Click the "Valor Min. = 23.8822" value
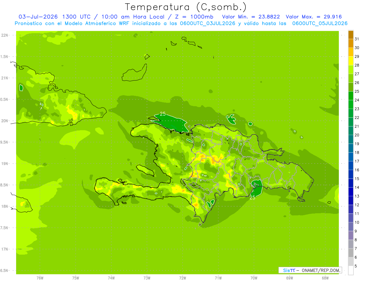365x282 pixels. point(251,17)
